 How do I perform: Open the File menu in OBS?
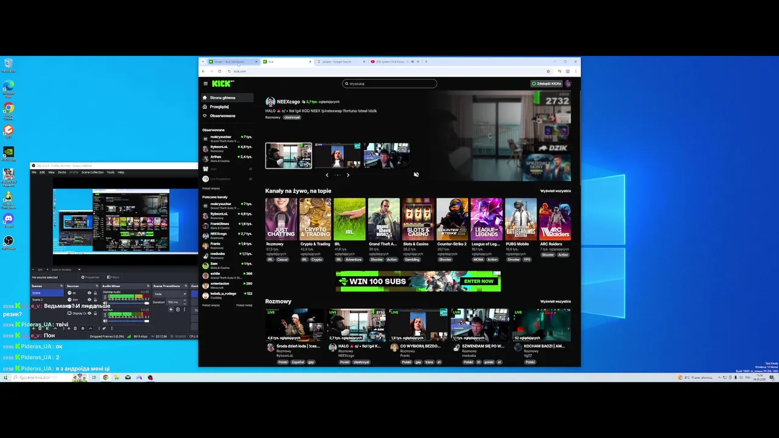[34, 172]
